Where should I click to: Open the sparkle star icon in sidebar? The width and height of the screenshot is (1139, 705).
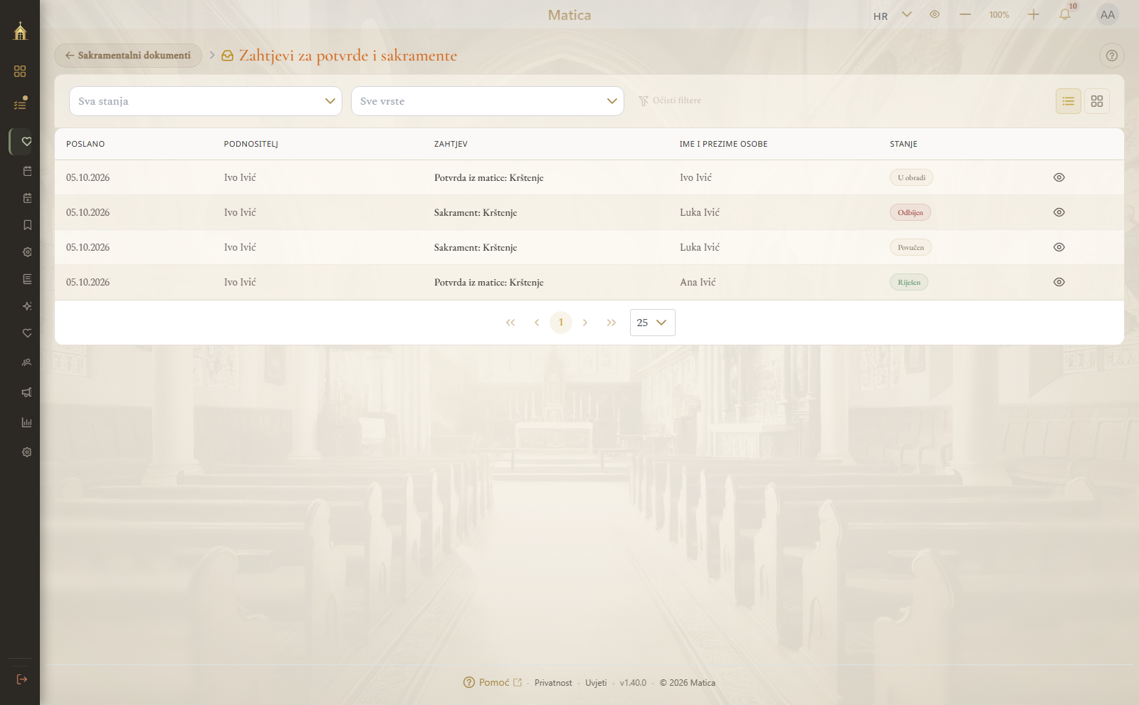click(x=27, y=306)
